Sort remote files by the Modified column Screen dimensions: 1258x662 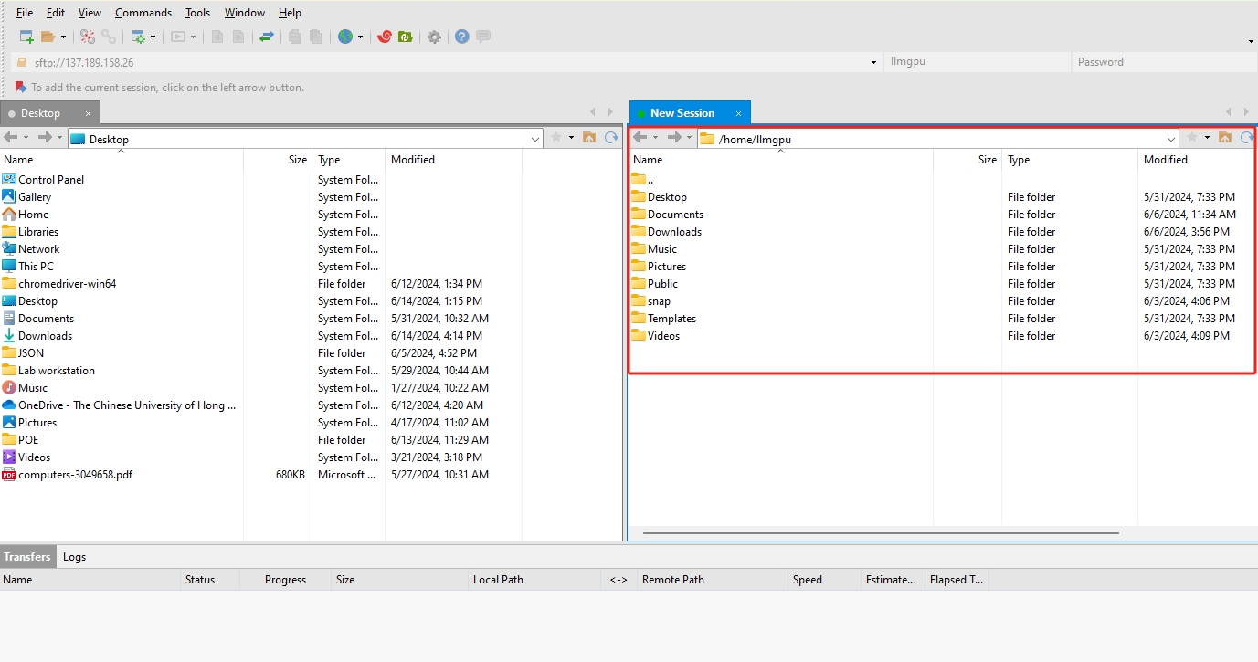coord(1166,159)
